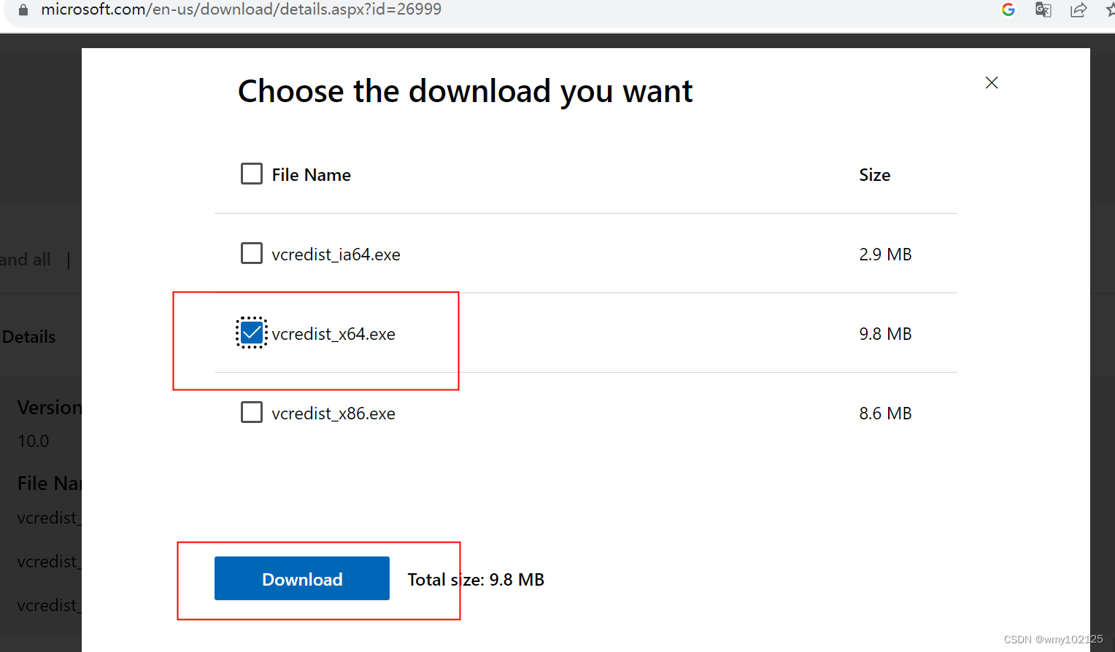Image resolution: width=1115 pixels, height=652 pixels.
Task: Select the Details section heading
Action: click(x=30, y=336)
